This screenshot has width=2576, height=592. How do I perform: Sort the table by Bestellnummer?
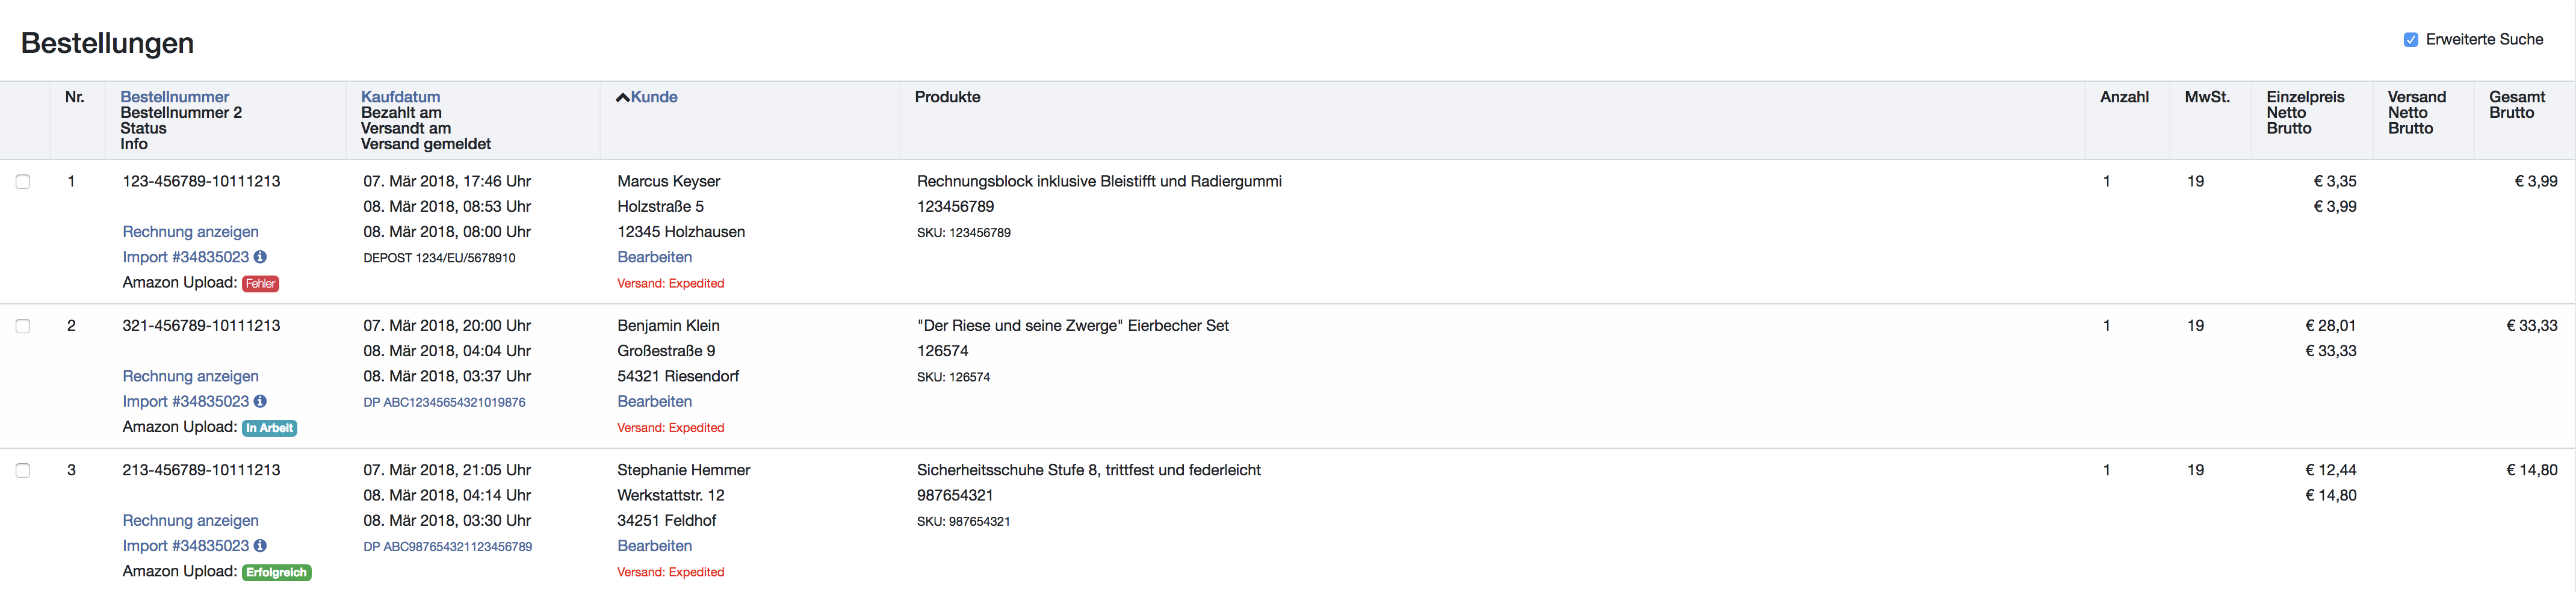[175, 97]
